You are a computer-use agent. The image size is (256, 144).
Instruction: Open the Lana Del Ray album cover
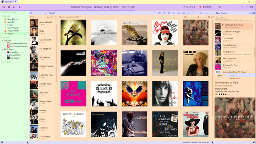pos(196,63)
